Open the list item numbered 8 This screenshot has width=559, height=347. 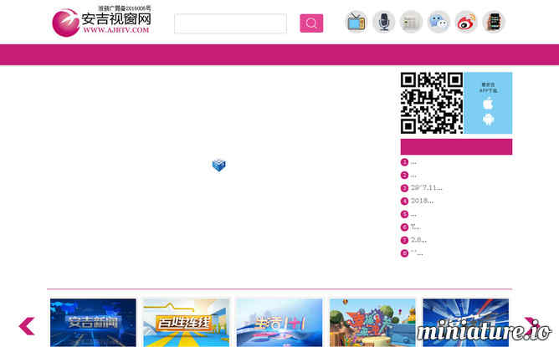[x=412, y=253]
